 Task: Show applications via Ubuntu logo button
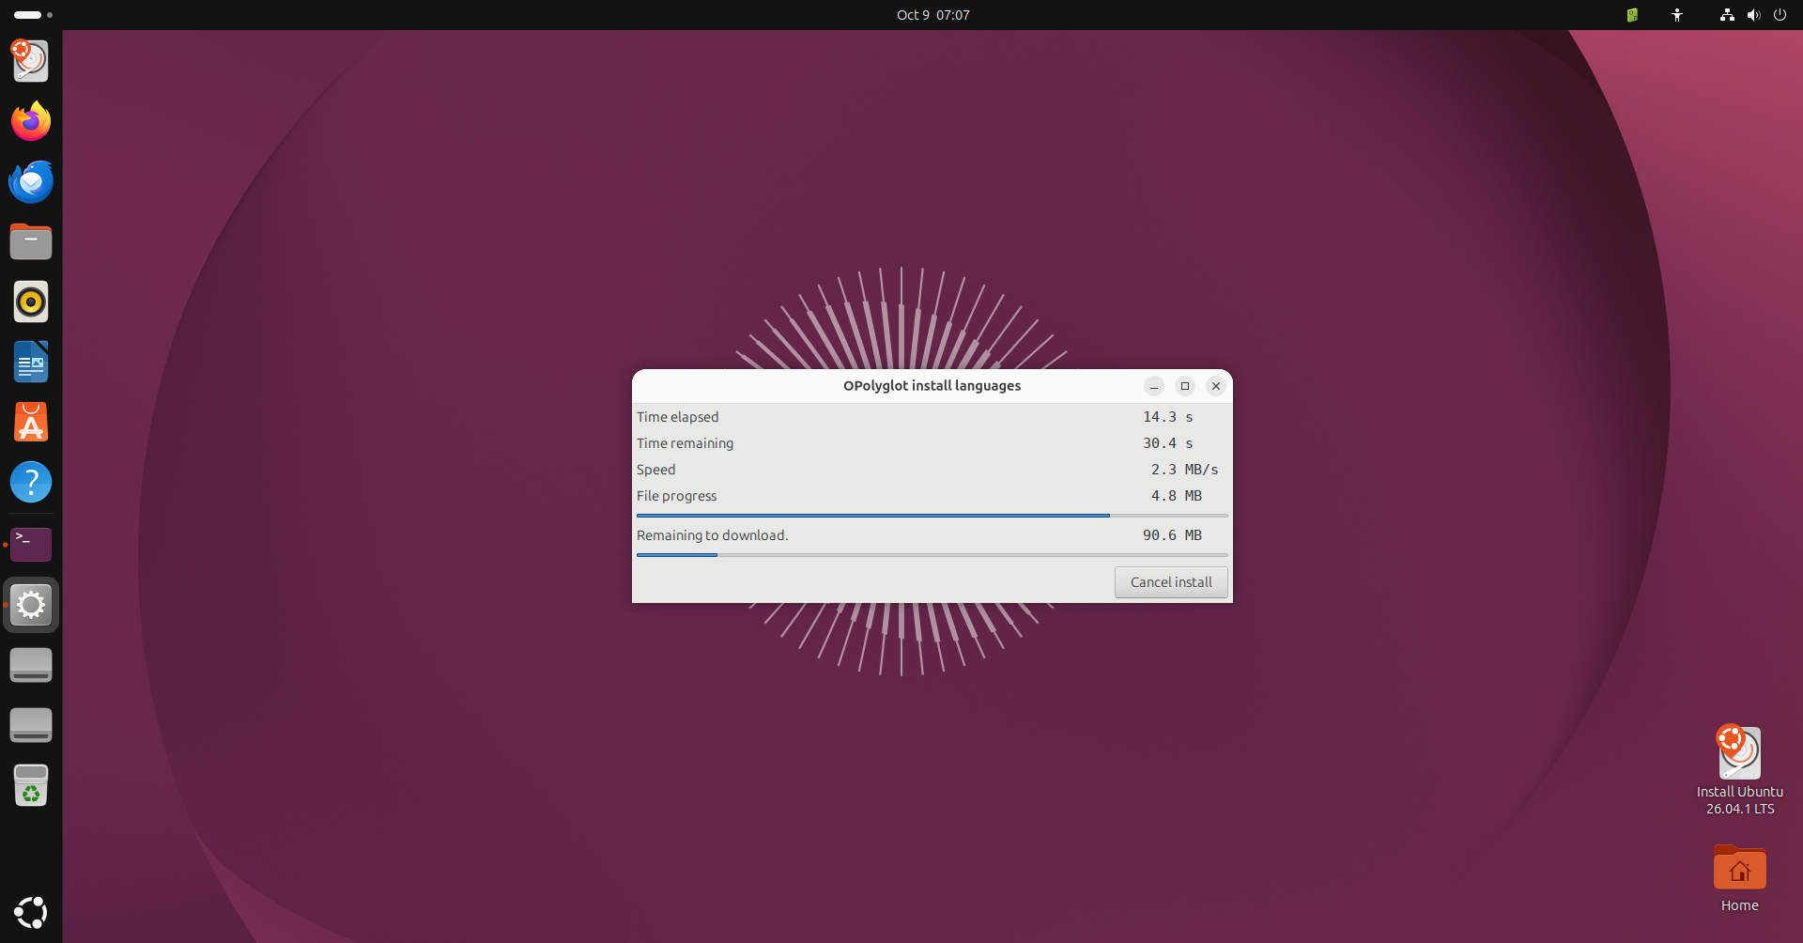[31, 912]
